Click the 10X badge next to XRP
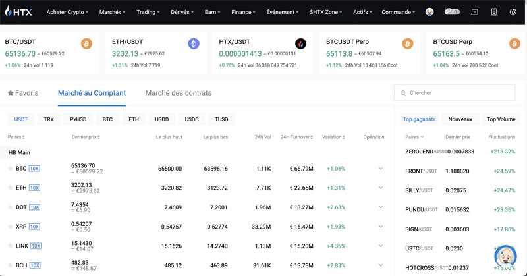The height and width of the screenshot is (276, 527). pos(34,227)
